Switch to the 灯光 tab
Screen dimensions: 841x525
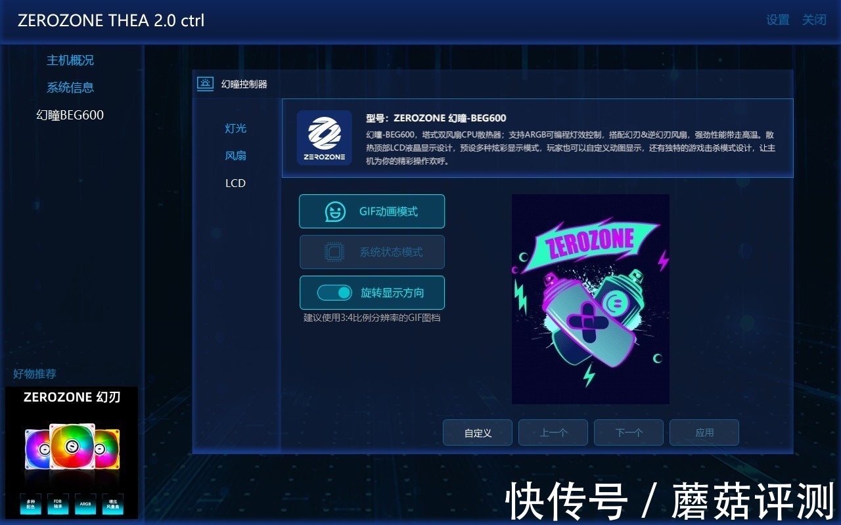236,129
